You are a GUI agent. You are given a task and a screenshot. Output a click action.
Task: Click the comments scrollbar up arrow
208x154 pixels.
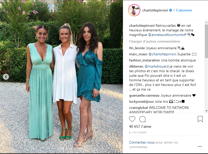206,23
